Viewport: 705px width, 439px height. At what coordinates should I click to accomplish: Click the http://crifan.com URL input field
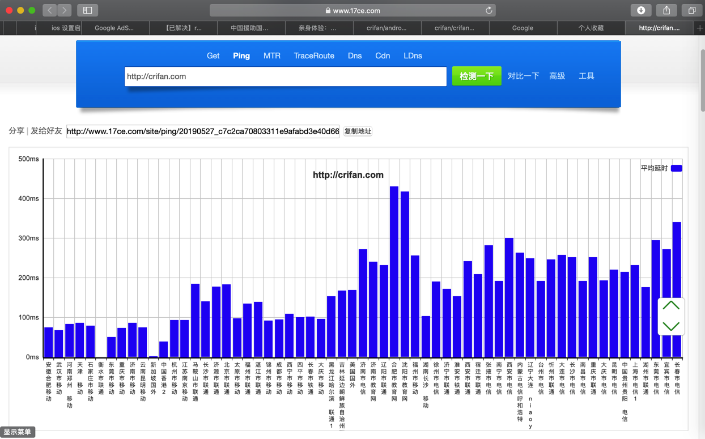285,76
